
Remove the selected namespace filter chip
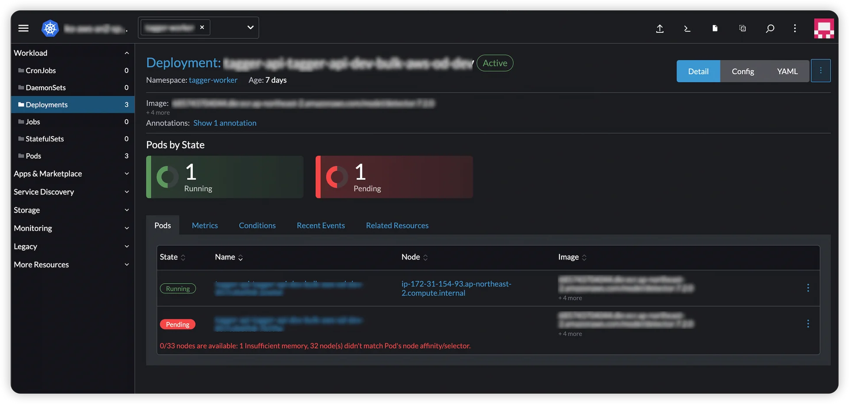tap(202, 27)
